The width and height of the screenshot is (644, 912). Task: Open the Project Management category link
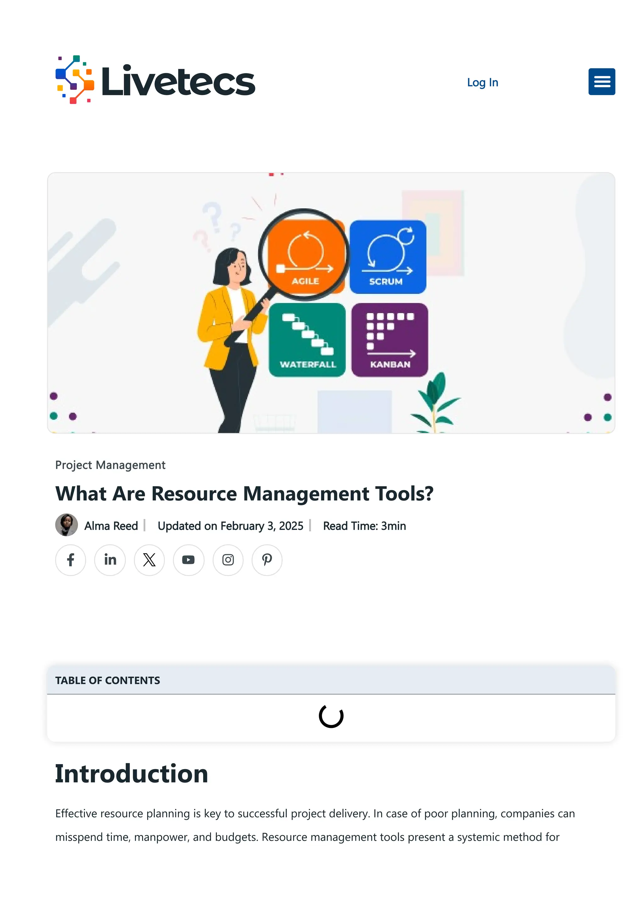tap(110, 465)
